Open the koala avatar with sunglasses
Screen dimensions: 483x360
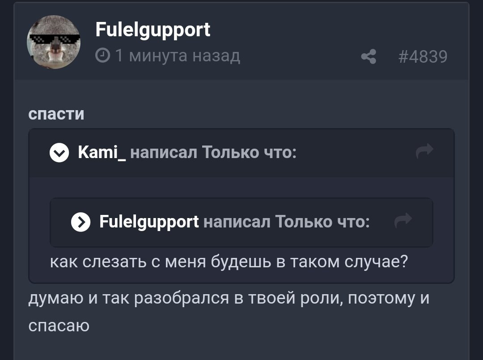(x=54, y=43)
